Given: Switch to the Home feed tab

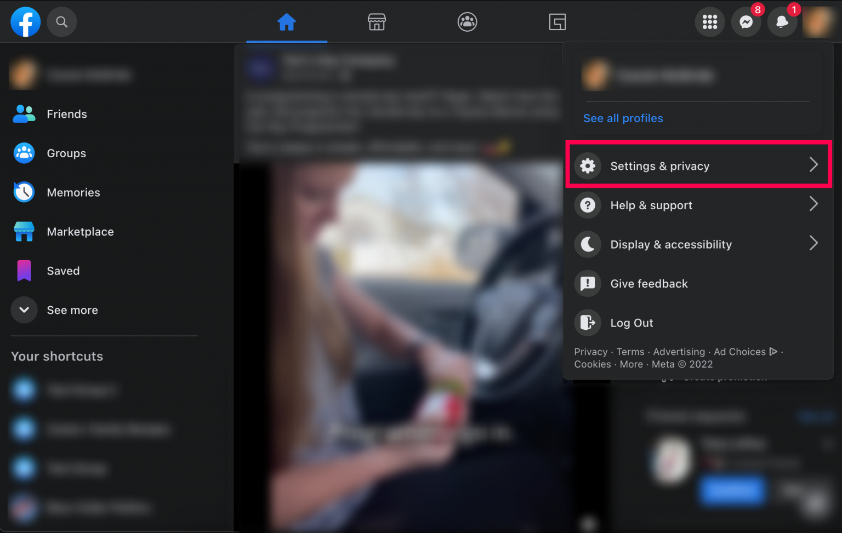Looking at the screenshot, I should point(286,22).
